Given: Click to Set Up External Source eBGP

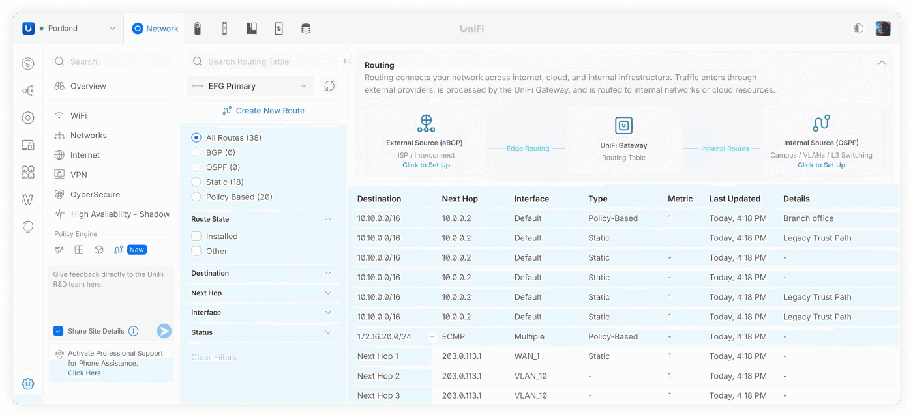Looking at the screenshot, I should (x=426, y=165).
